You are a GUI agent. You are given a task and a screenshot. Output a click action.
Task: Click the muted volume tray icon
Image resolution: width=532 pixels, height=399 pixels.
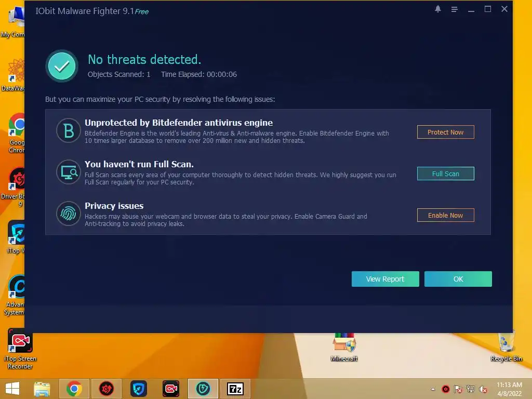click(483, 389)
